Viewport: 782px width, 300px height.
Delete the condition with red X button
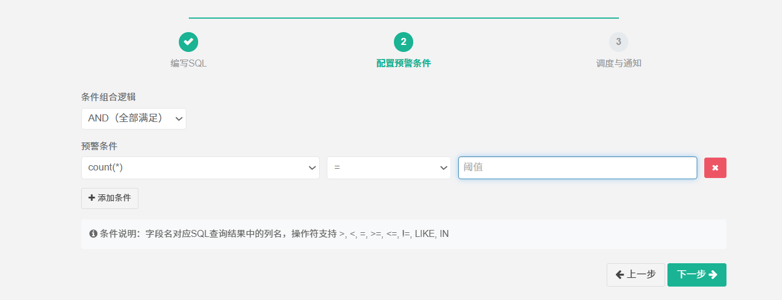point(715,168)
